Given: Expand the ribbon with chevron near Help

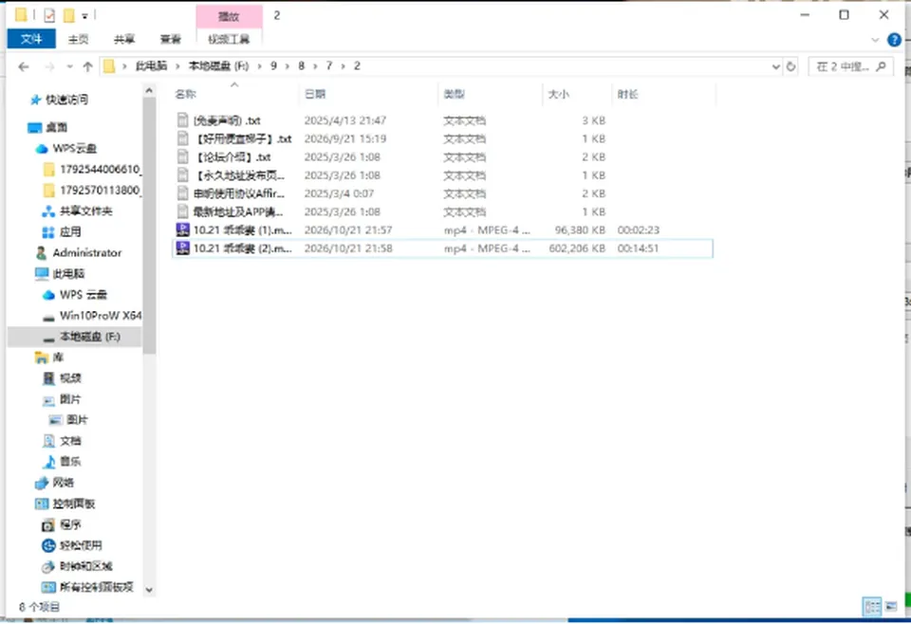Looking at the screenshot, I should [x=875, y=40].
